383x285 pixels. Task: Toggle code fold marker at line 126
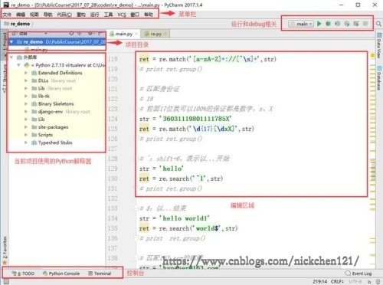[136, 139]
